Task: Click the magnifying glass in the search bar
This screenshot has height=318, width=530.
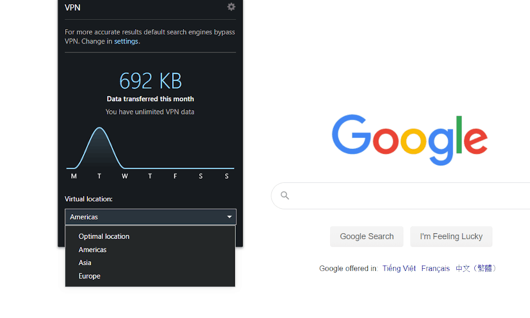Action: 285,196
